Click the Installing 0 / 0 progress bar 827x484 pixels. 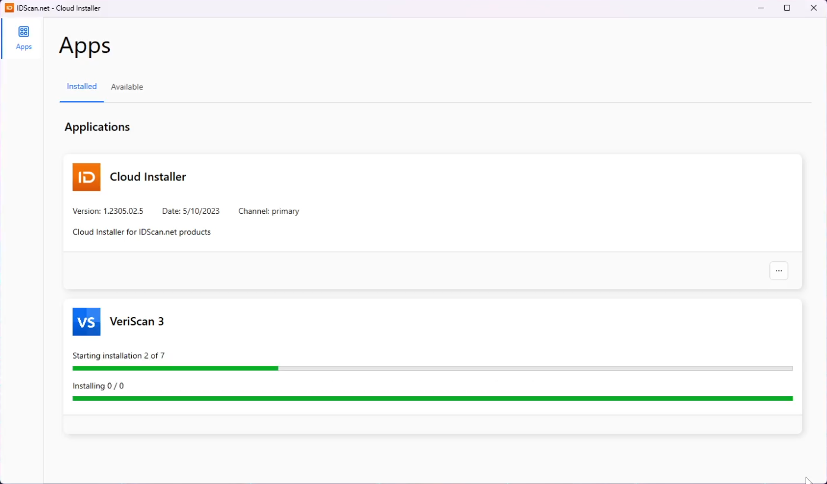pyautogui.click(x=433, y=398)
